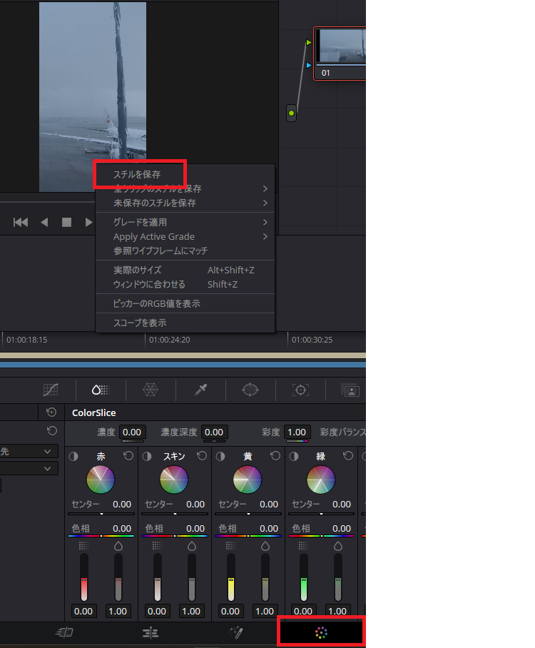The width and height of the screenshot is (535, 648).
Task: Choose スチルを保存 from the context menu
Action: click(137, 174)
